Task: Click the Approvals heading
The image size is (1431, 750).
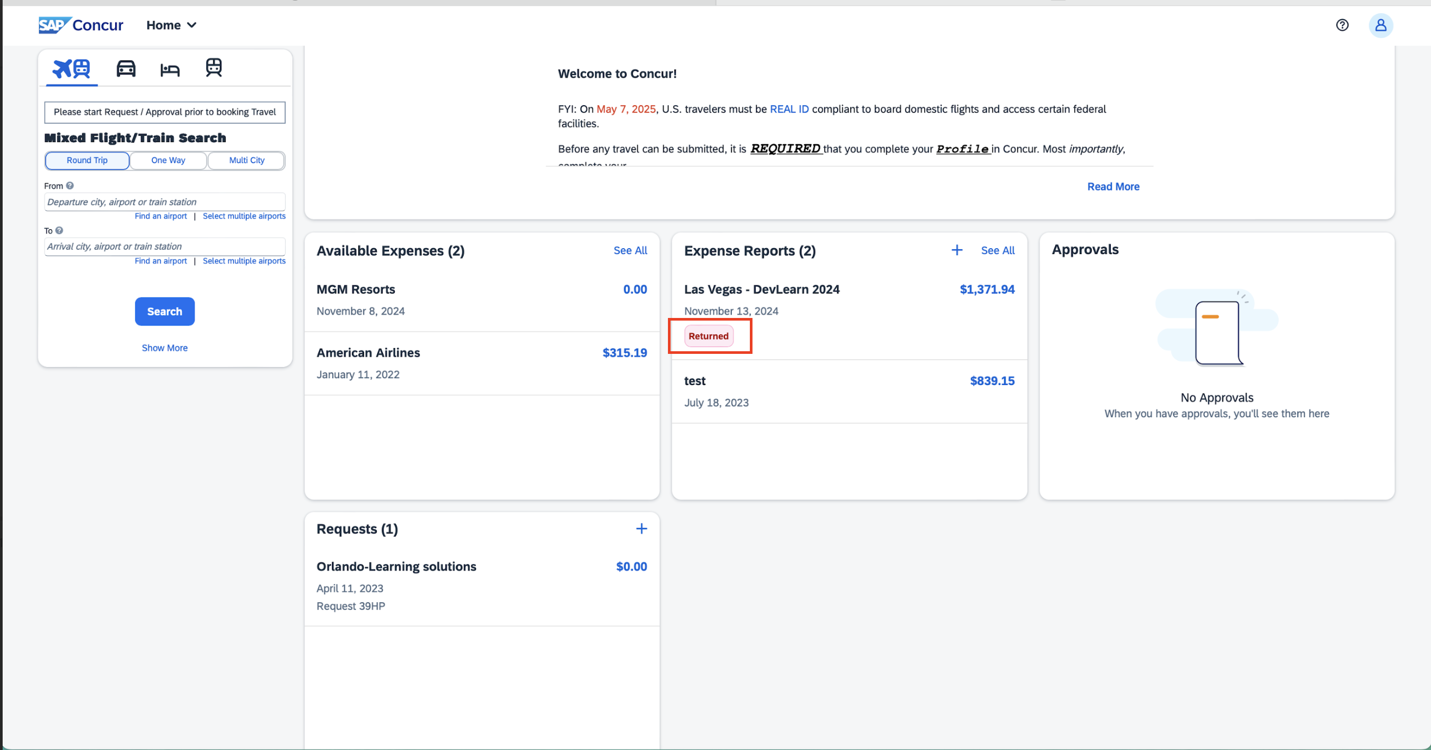Action: click(1084, 250)
